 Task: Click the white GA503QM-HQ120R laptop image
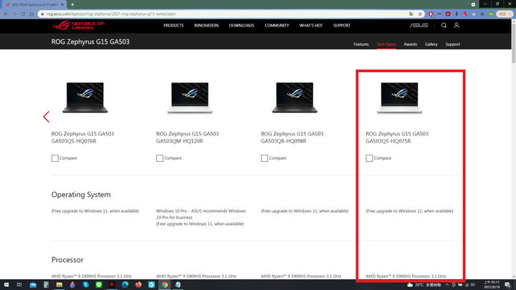(x=190, y=98)
